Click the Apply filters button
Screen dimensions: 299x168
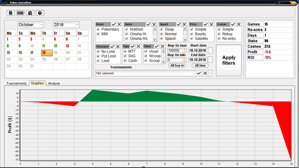click(229, 60)
